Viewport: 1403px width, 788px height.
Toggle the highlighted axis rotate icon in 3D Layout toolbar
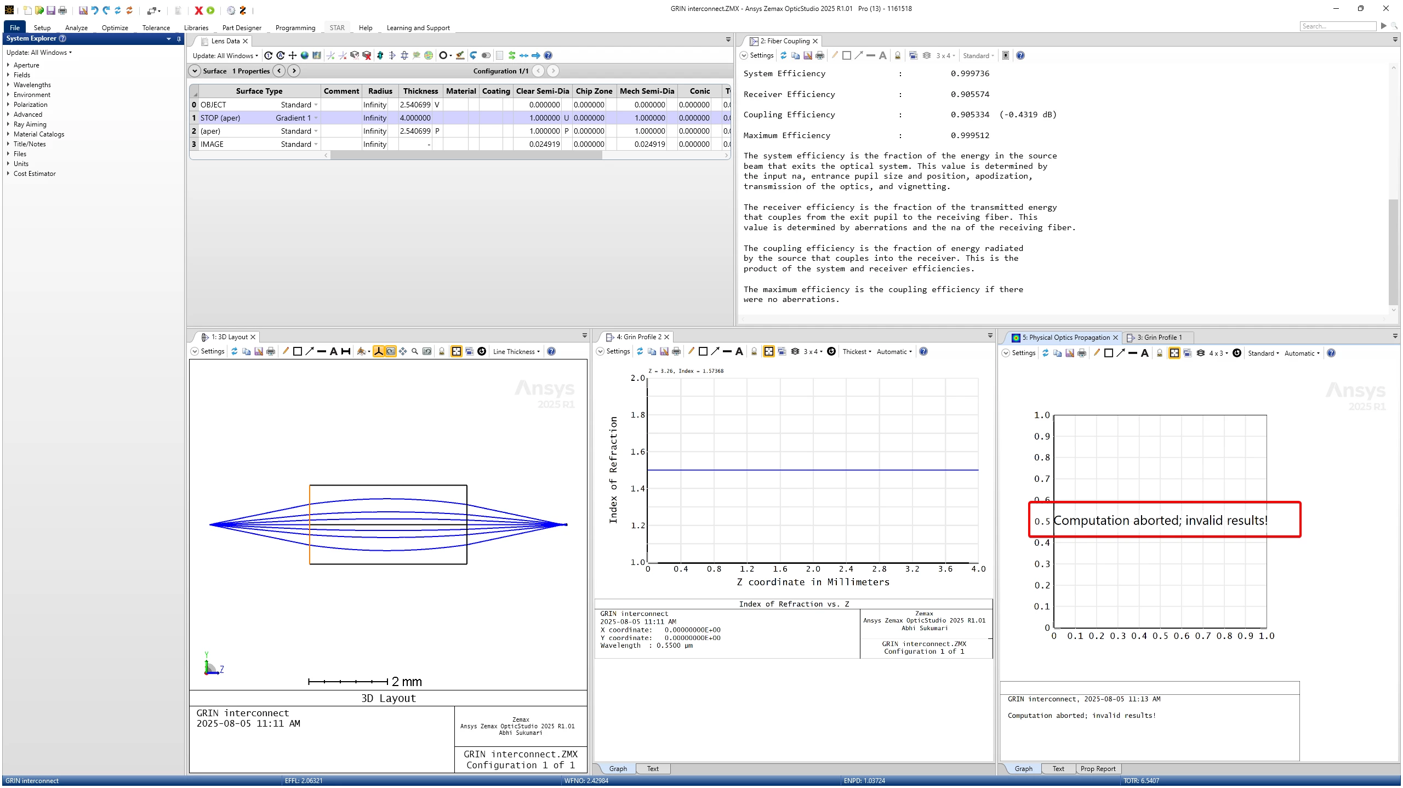pos(379,351)
